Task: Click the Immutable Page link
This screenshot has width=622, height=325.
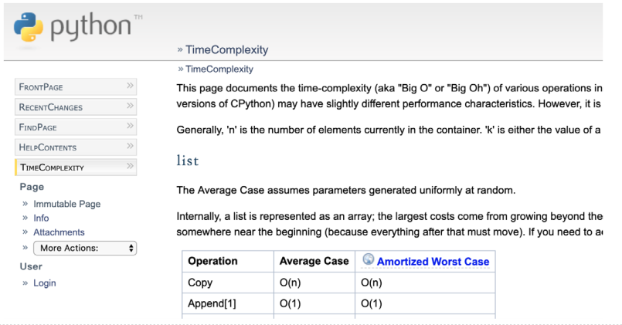Action: click(x=66, y=204)
